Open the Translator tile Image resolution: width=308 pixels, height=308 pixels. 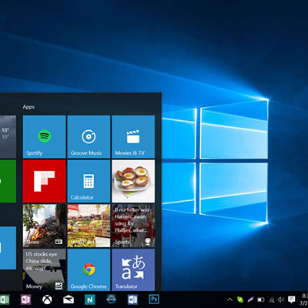133,269
